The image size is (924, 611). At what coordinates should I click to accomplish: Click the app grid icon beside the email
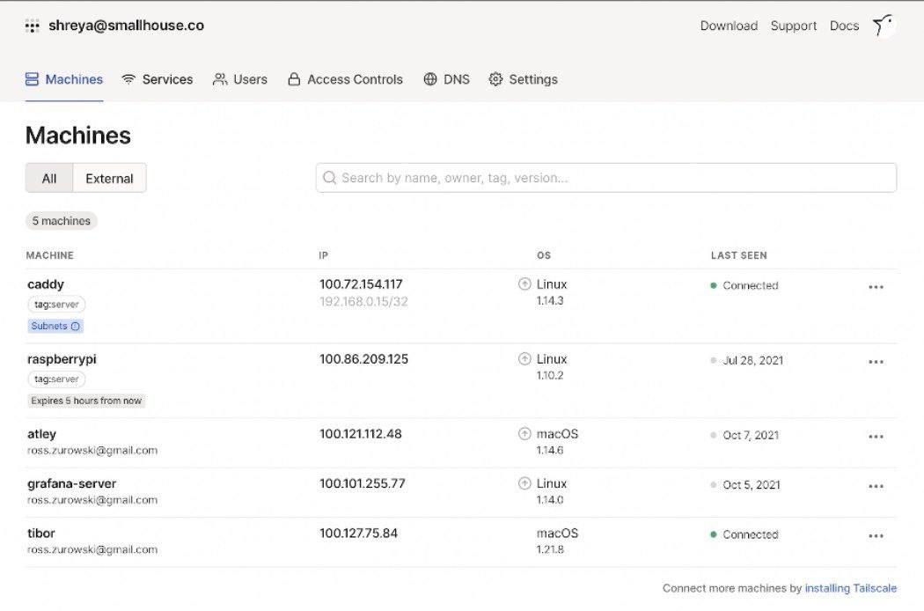tap(33, 26)
